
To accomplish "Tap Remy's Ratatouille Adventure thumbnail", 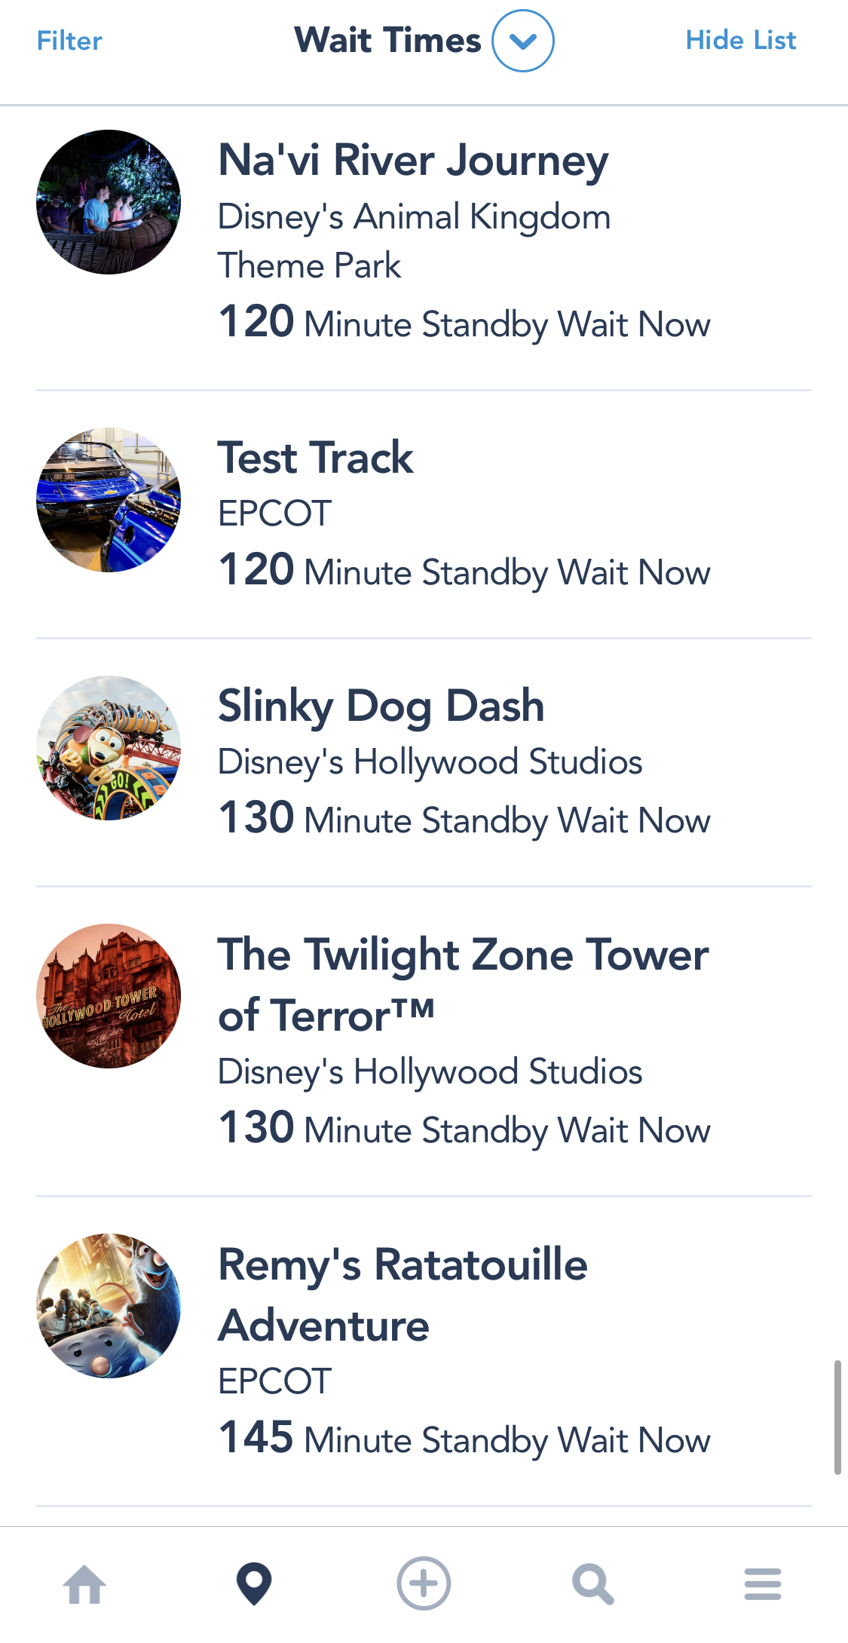I will pos(109,1306).
